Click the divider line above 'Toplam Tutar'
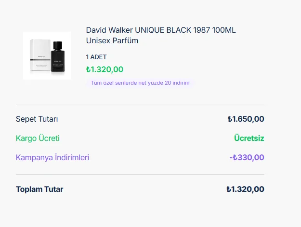 (140, 174)
